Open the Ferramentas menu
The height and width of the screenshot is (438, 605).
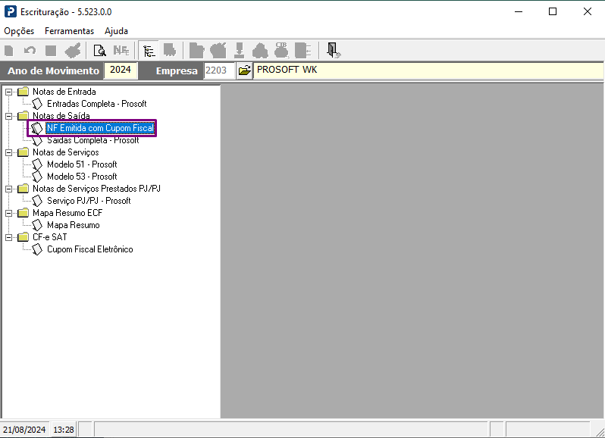click(x=70, y=31)
